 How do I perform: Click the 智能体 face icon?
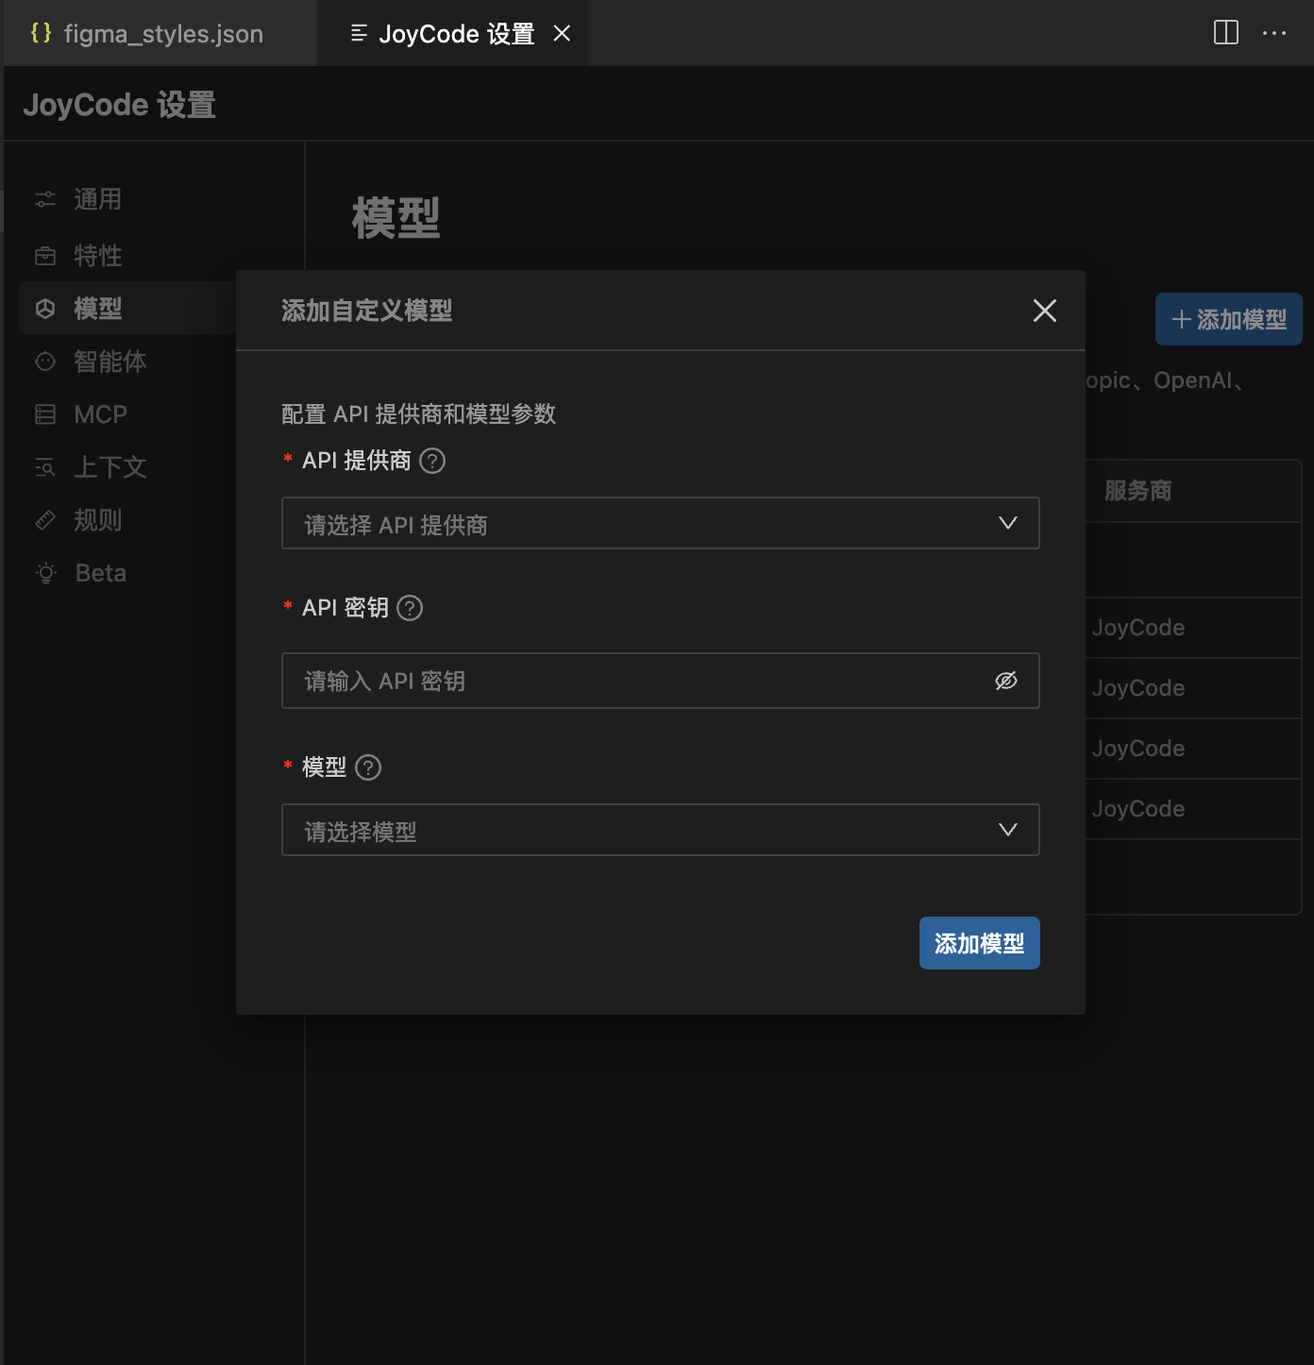45,362
